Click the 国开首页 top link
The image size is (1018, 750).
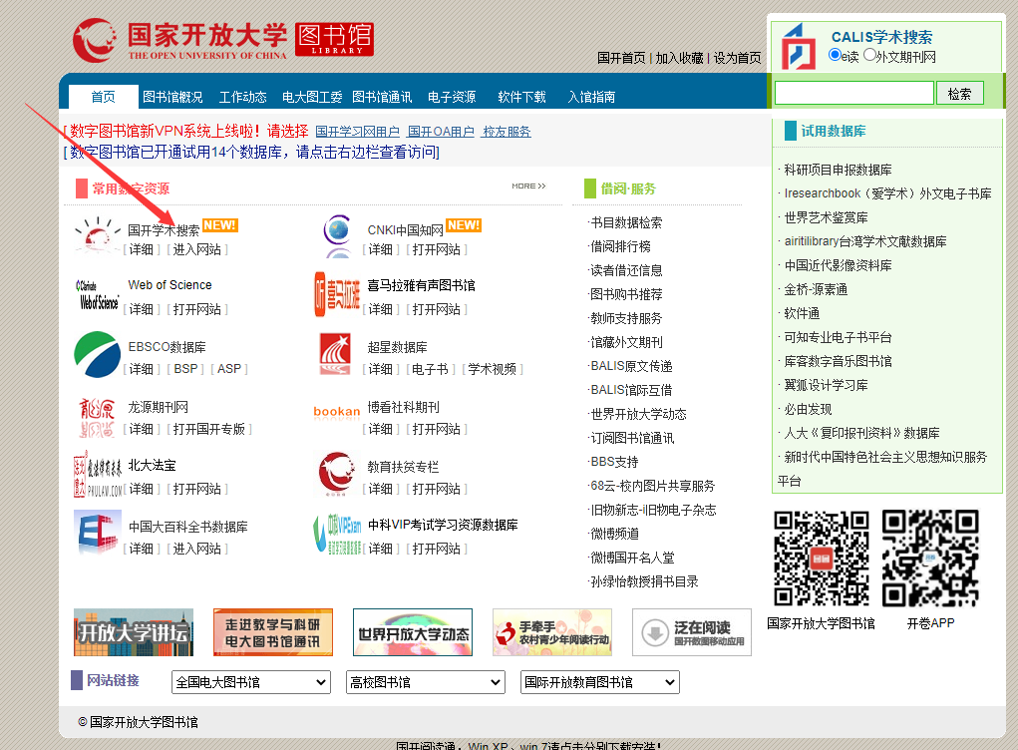[x=621, y=58]
